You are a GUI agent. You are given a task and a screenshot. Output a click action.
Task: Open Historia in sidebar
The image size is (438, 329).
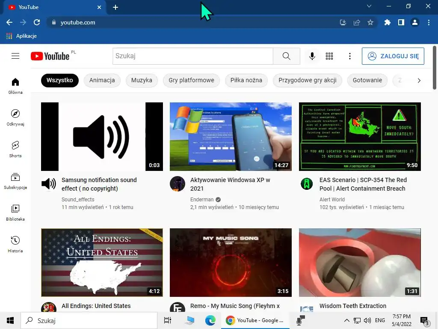point(15,245)
